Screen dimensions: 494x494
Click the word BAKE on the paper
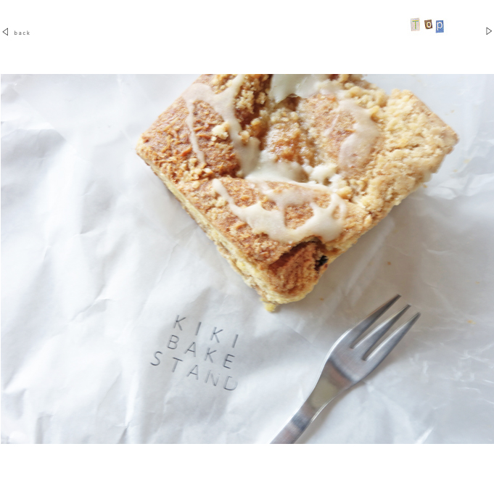click(202, 351)
